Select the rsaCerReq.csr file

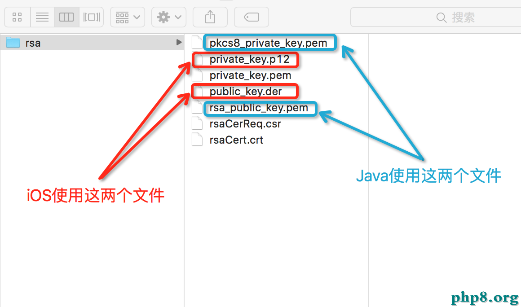(245, 124)
